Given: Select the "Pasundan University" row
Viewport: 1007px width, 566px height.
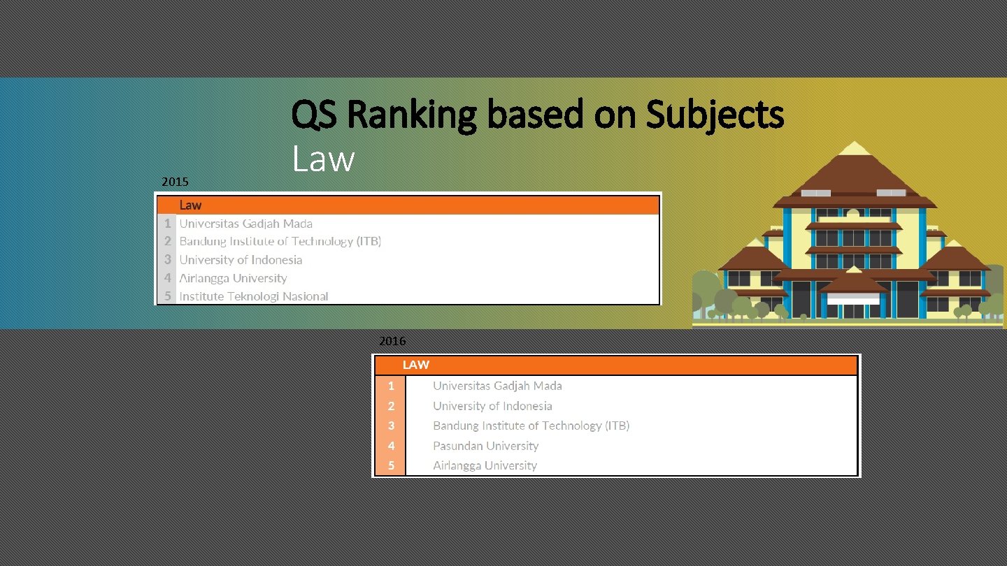Looking at the screenshot, I should [616, 446].
